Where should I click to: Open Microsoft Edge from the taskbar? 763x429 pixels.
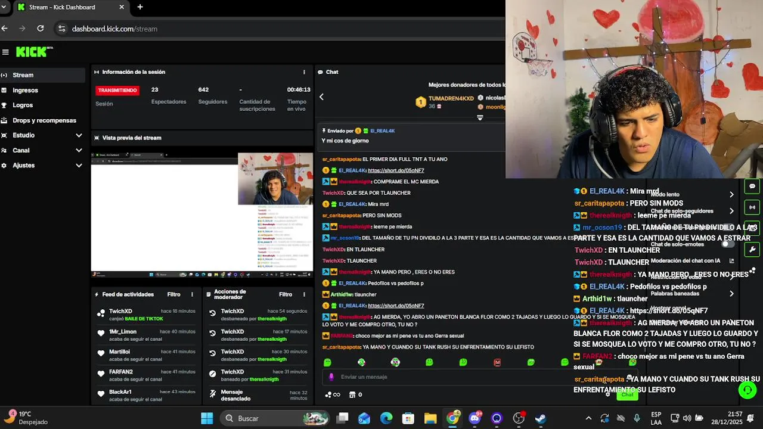coord(386,418)
